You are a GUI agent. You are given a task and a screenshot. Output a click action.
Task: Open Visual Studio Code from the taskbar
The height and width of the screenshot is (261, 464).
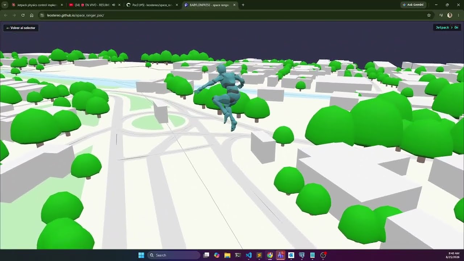tap(248, 255)
